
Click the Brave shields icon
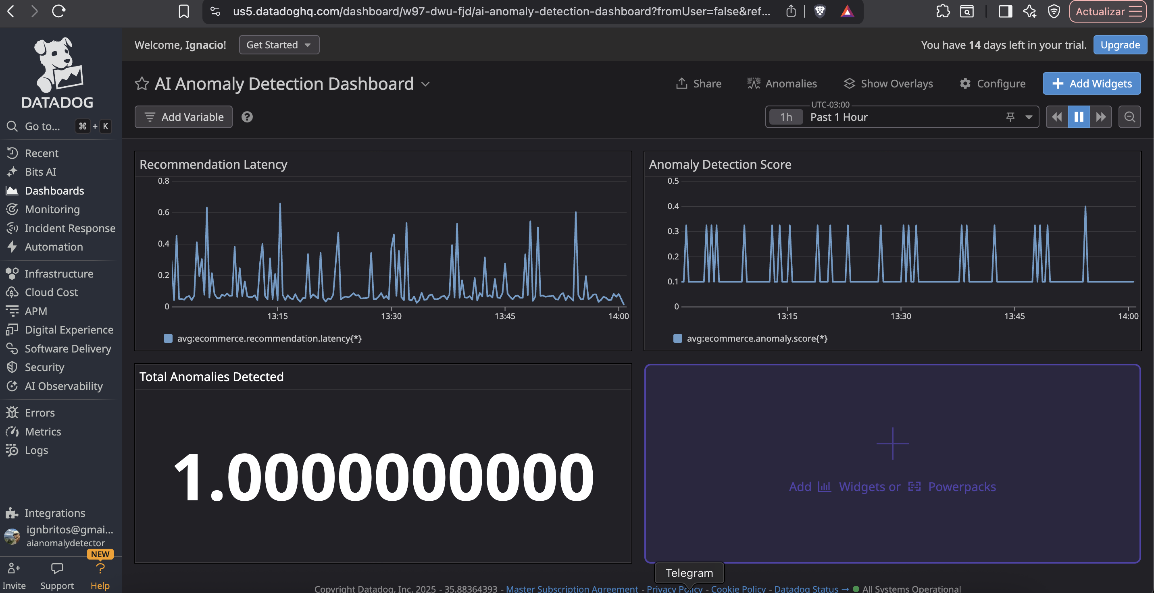(819, 11)
